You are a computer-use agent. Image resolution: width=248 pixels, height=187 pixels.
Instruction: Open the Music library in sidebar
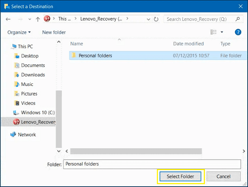27,84
